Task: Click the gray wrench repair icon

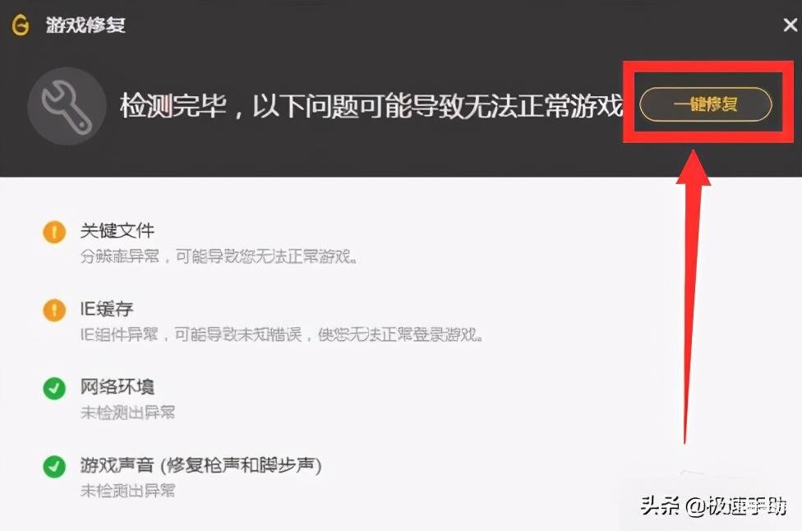Action: tap(67, 106)
